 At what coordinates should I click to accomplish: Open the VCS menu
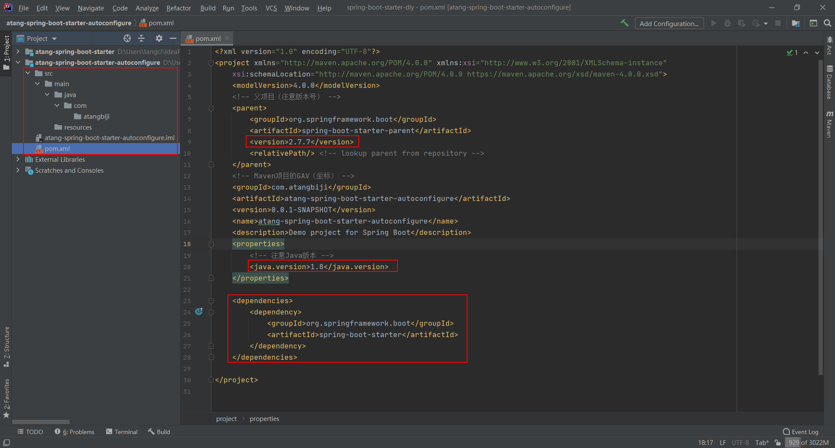(271, 8)
